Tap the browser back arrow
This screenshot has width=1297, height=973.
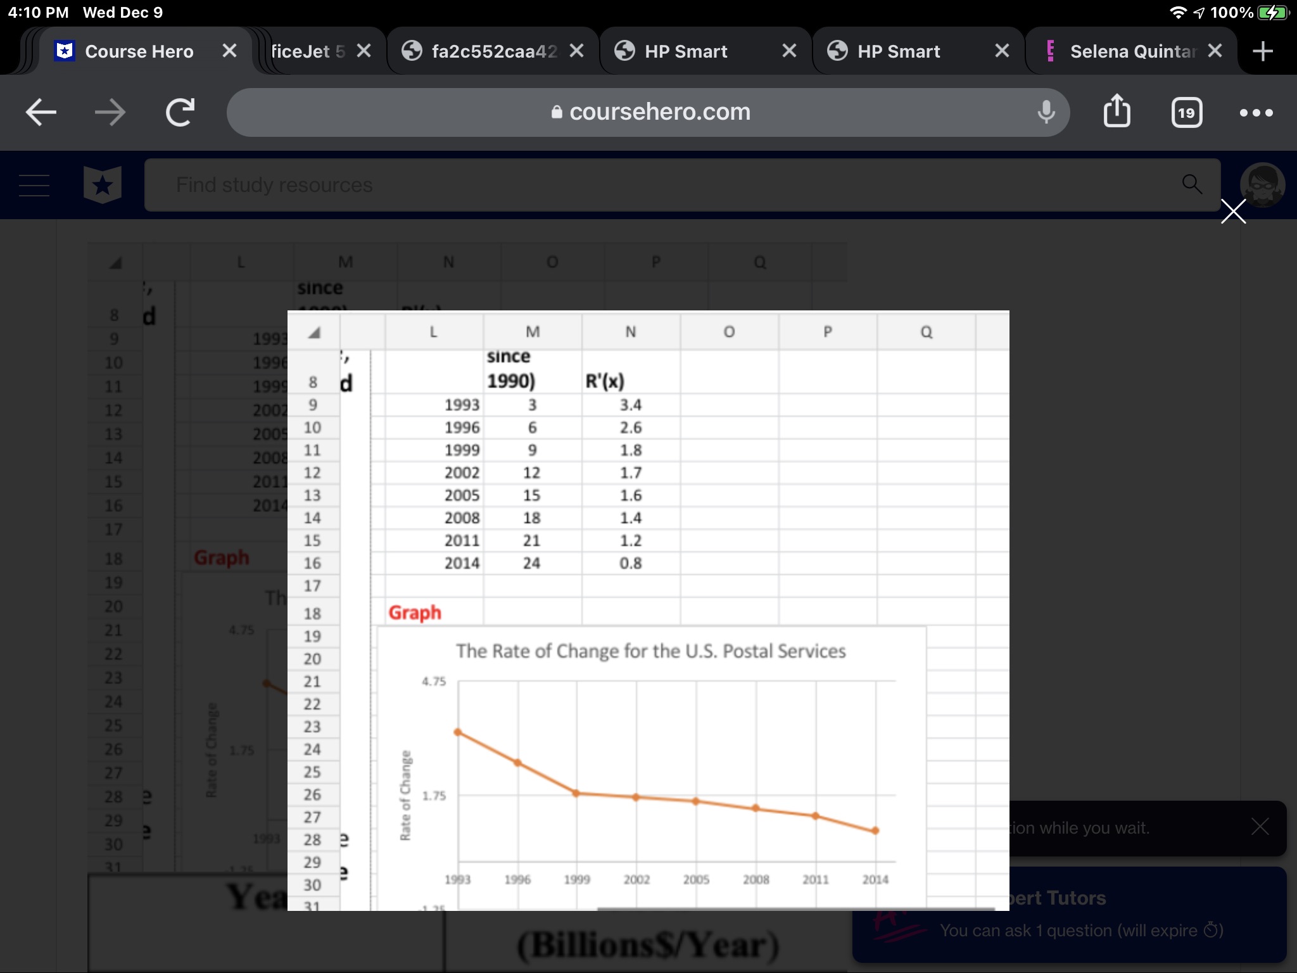(41, 113)
